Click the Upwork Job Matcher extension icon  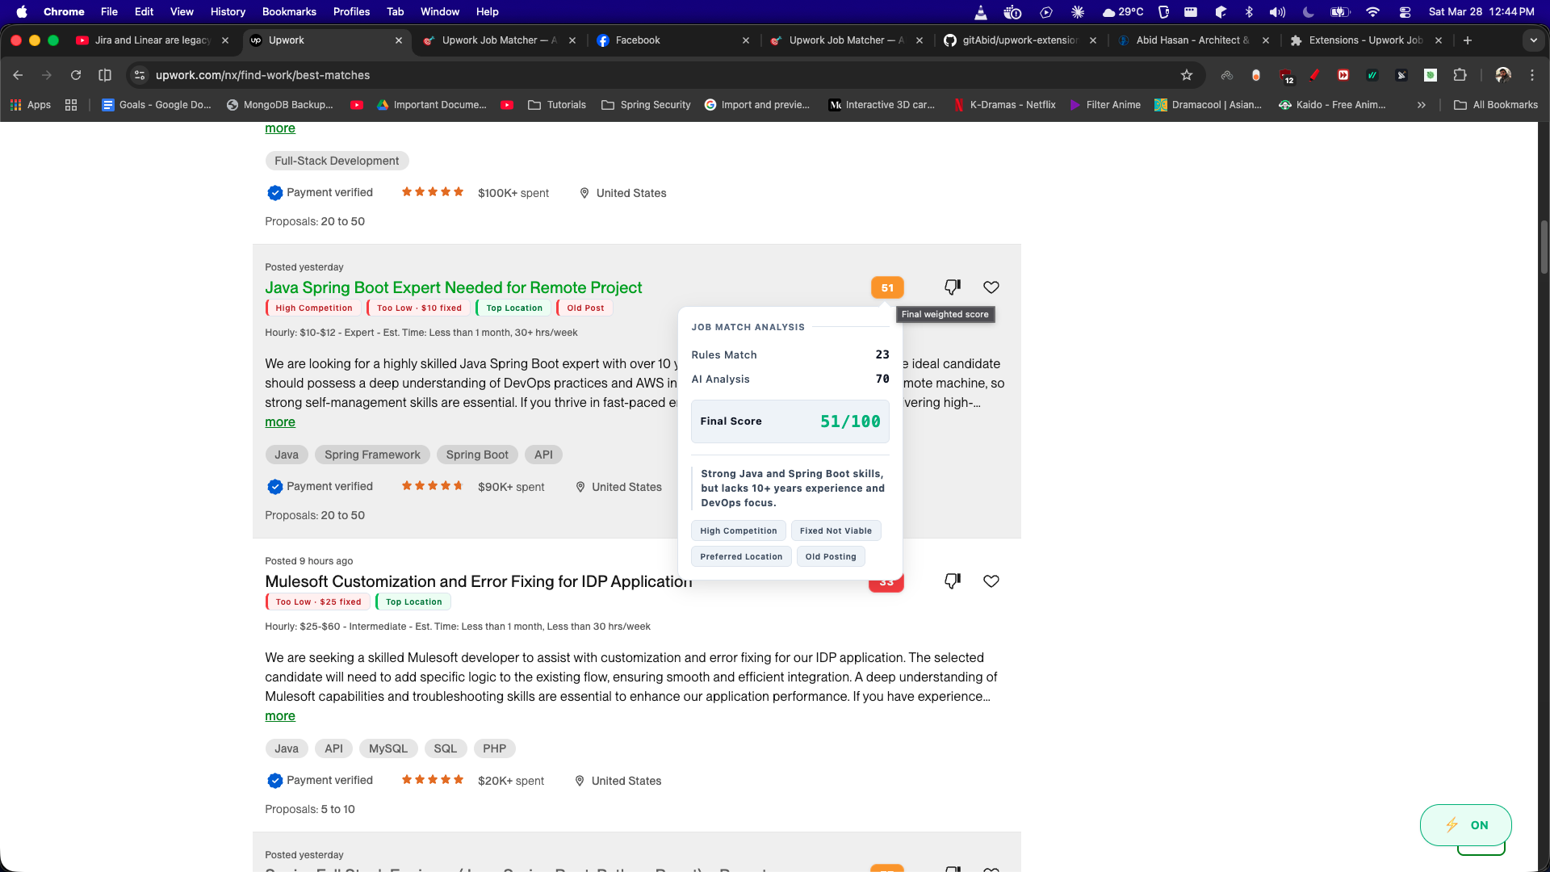pyautogui.click(x=1431, y=75)
